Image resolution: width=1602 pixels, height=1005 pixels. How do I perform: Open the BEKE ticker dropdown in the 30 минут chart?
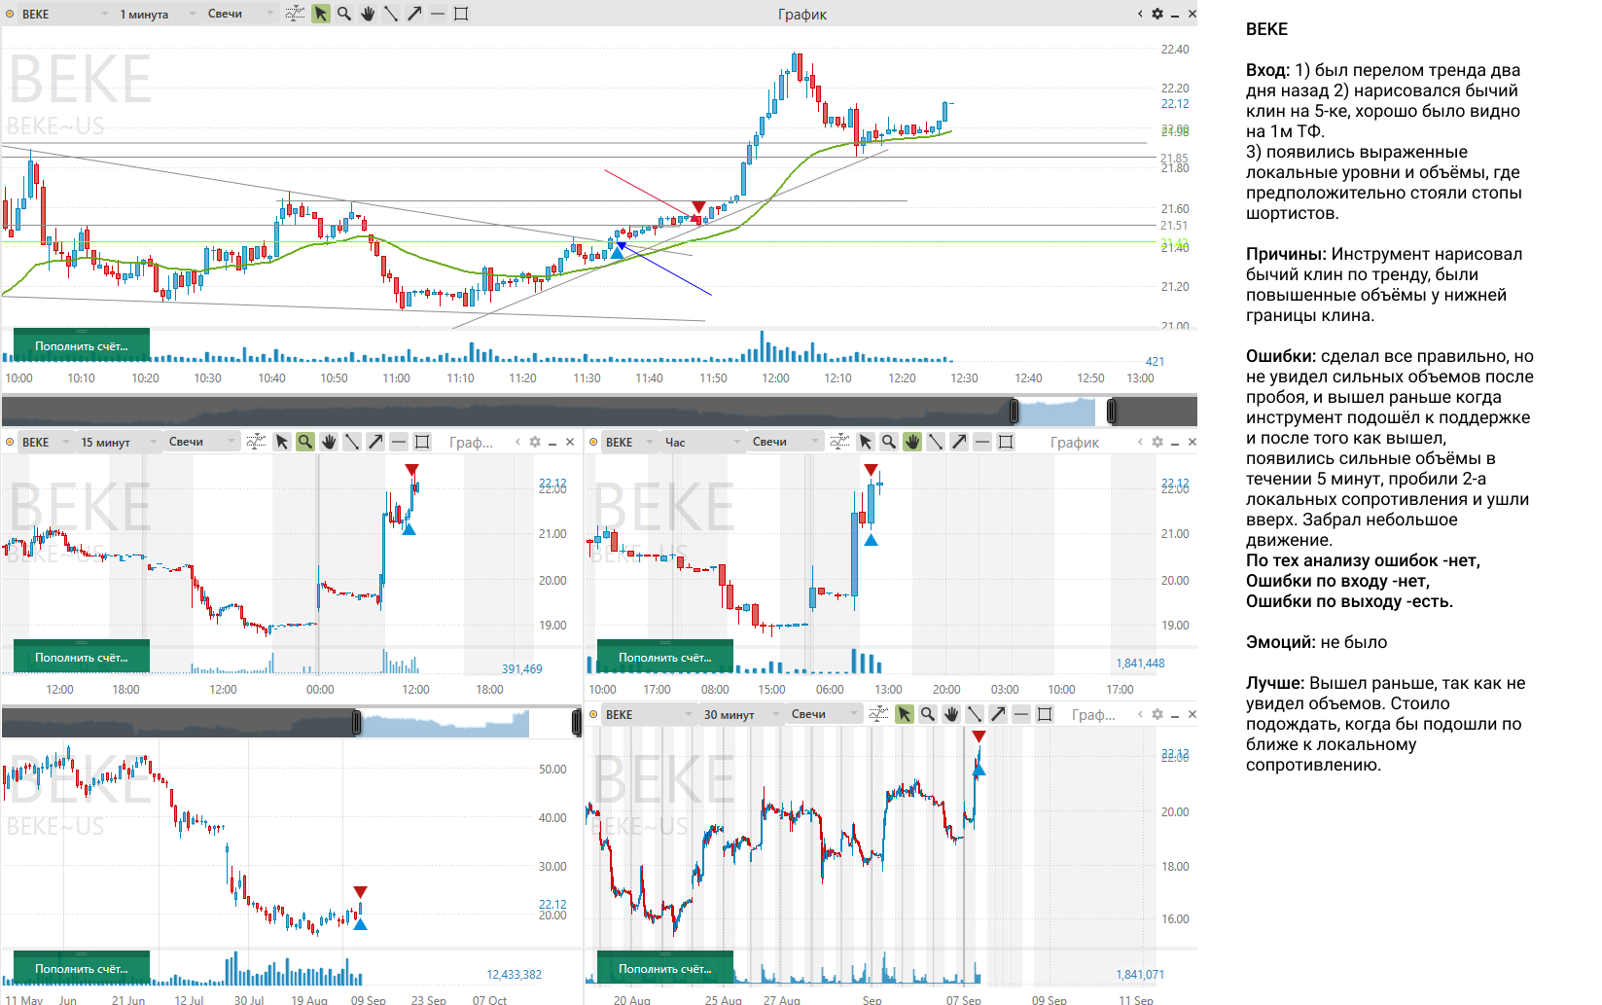click(648, 714)
